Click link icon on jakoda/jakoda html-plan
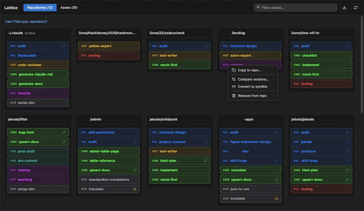This screenshot has width=364, height=211. (347, 170)
